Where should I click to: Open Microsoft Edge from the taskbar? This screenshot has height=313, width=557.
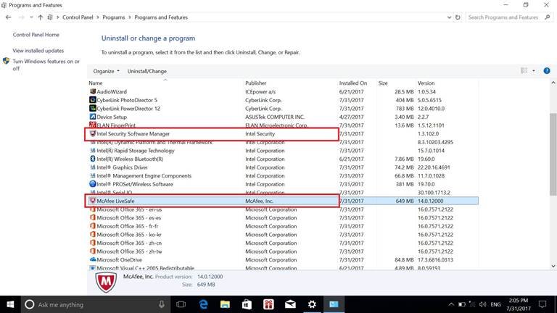pos(203,304)
